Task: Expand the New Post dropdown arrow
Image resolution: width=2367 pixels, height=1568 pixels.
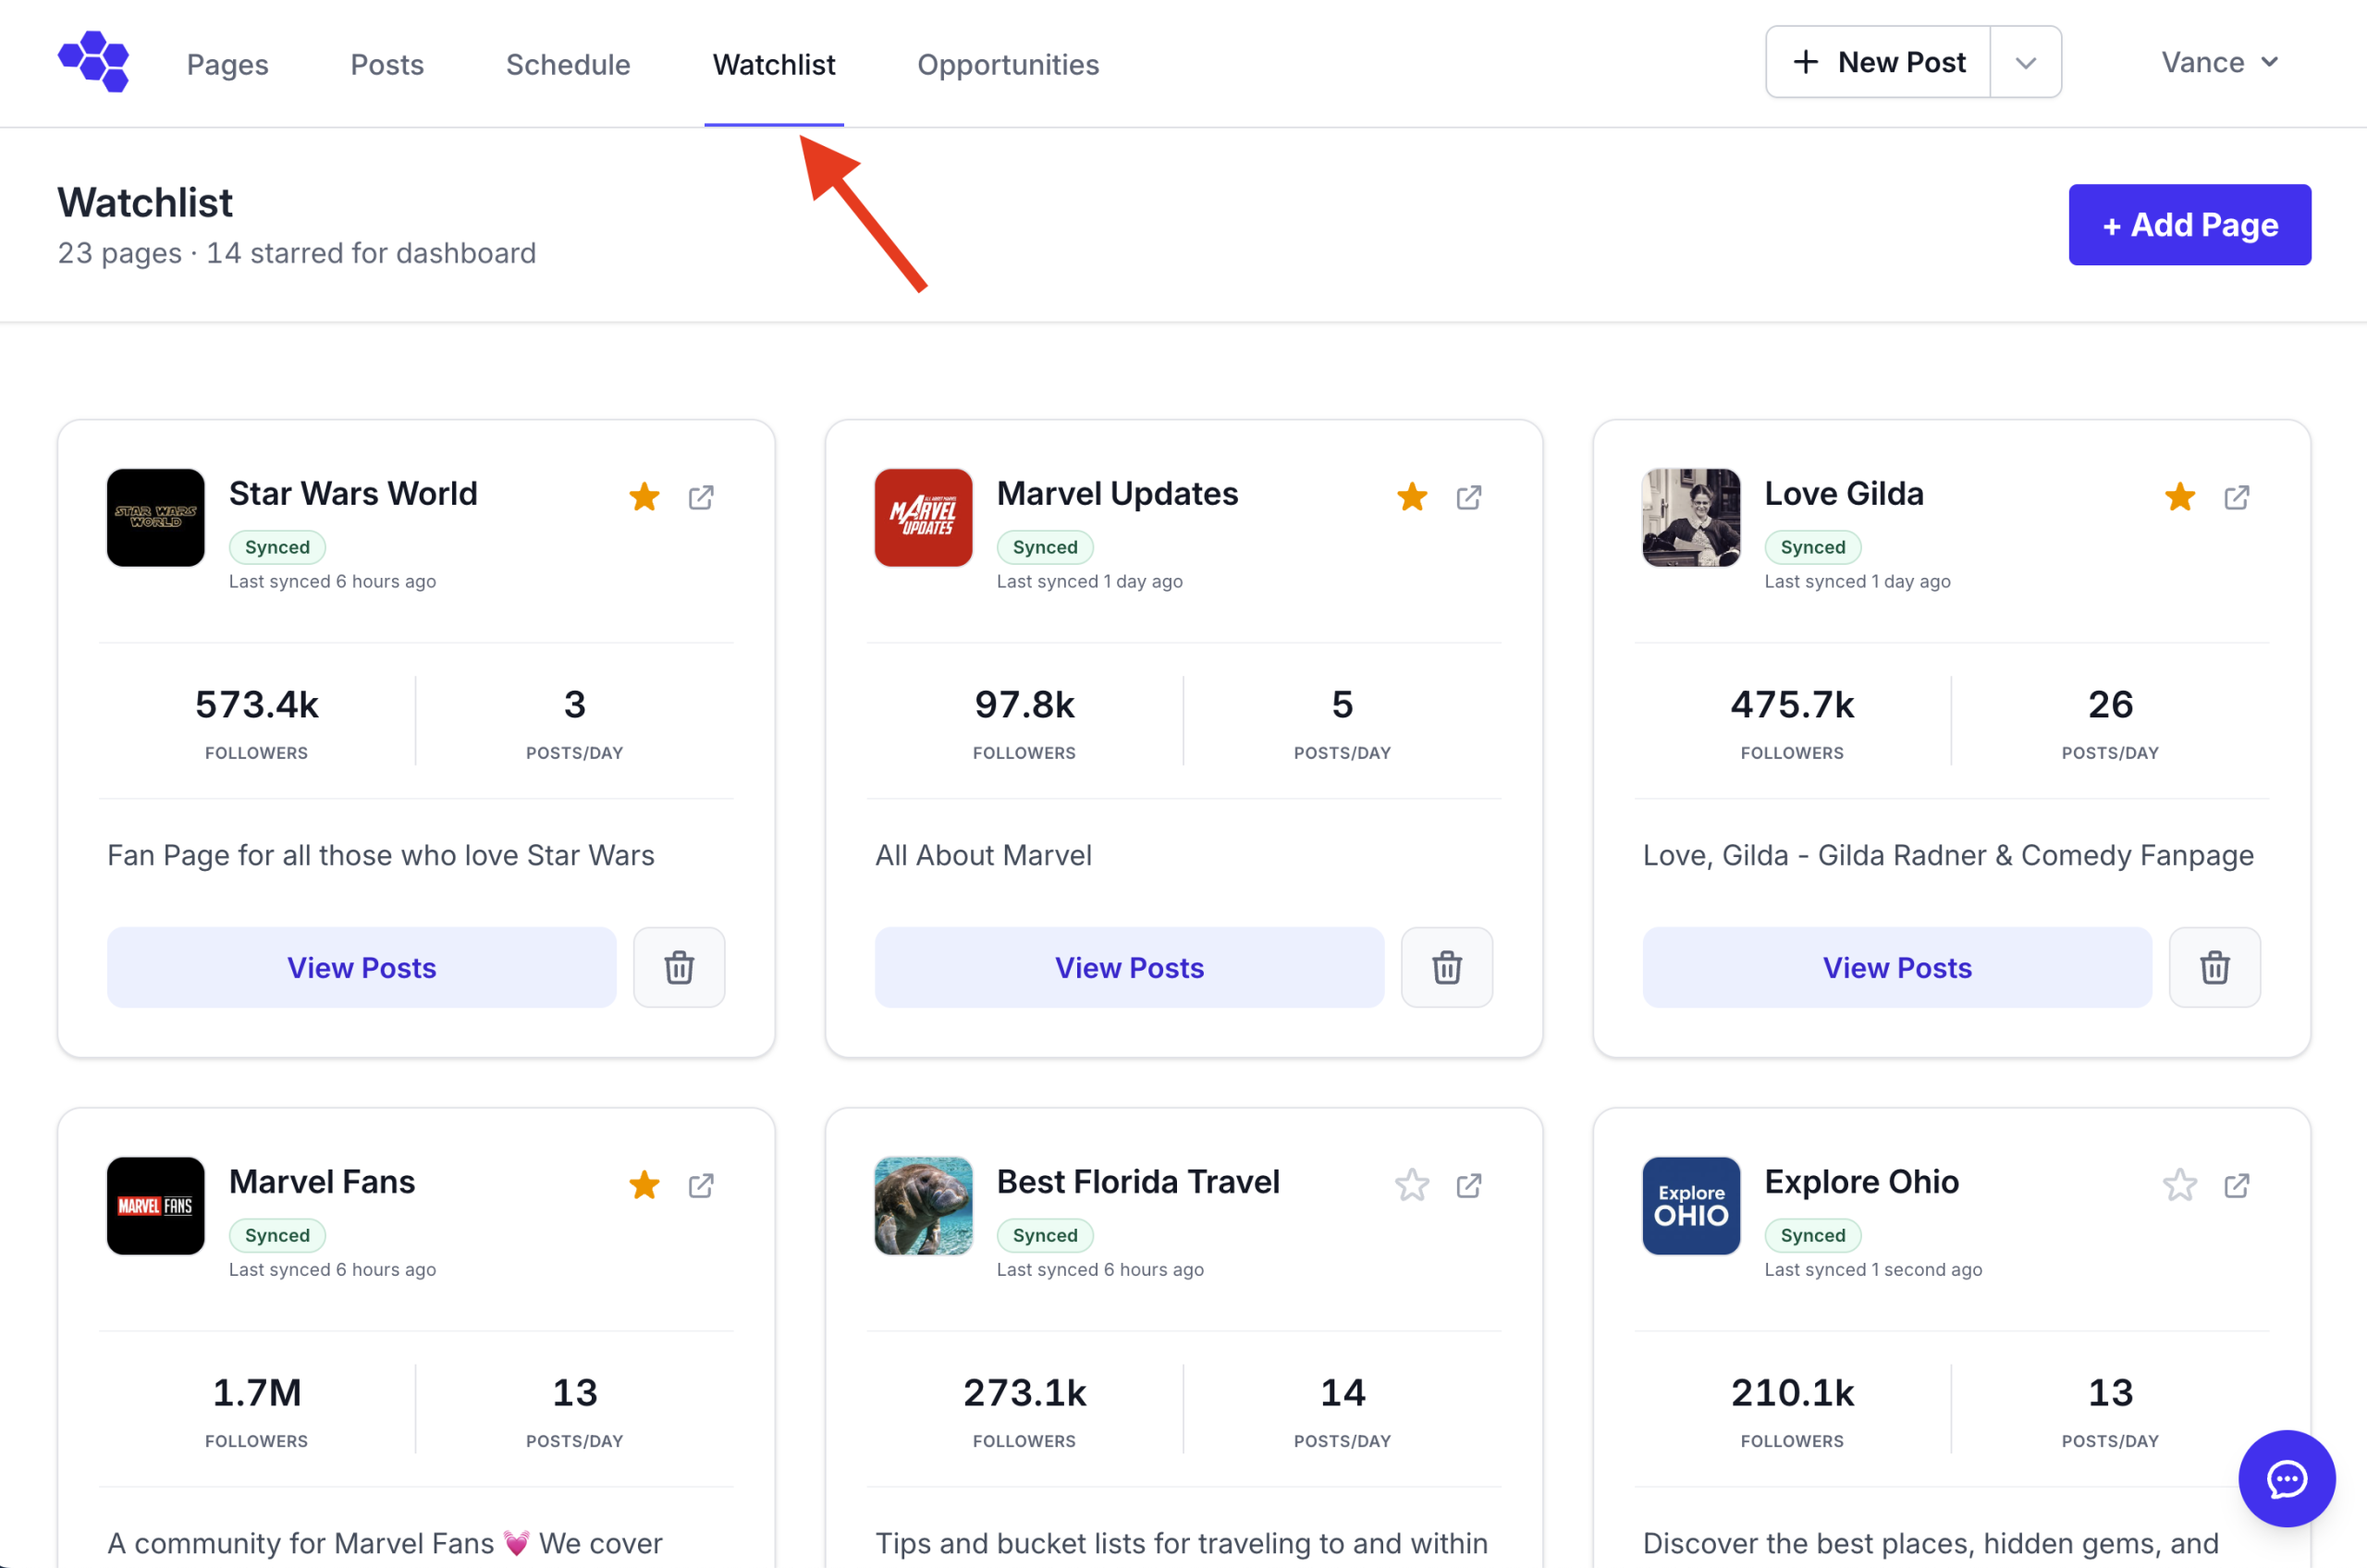Action: [x=2026, y=63]
